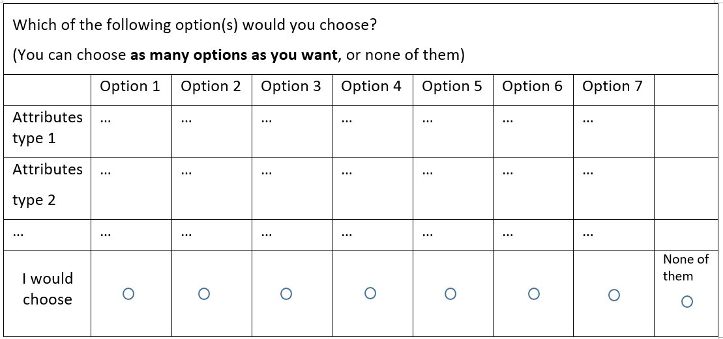Click the Option 1 column header

(x=130, y=86)
